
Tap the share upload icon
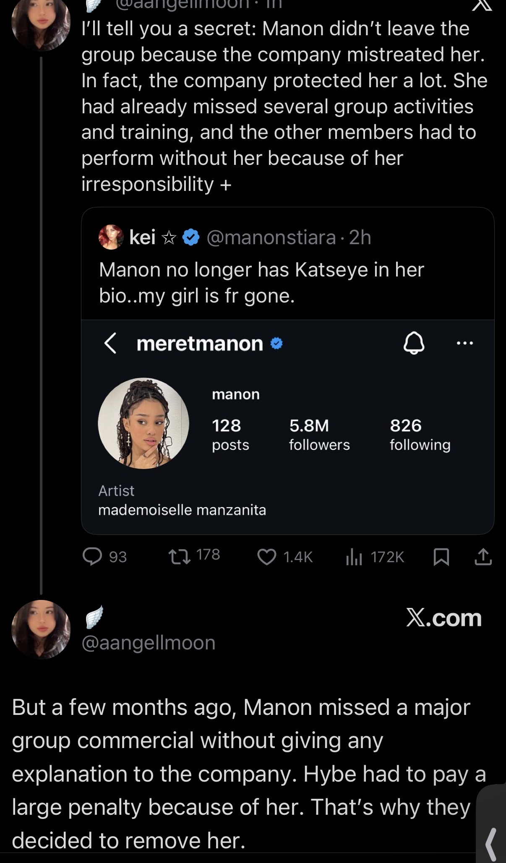483,557
